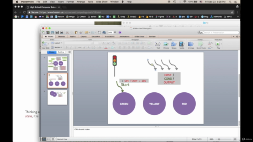Collapse the ribbon with the chevron

[233, 37]
